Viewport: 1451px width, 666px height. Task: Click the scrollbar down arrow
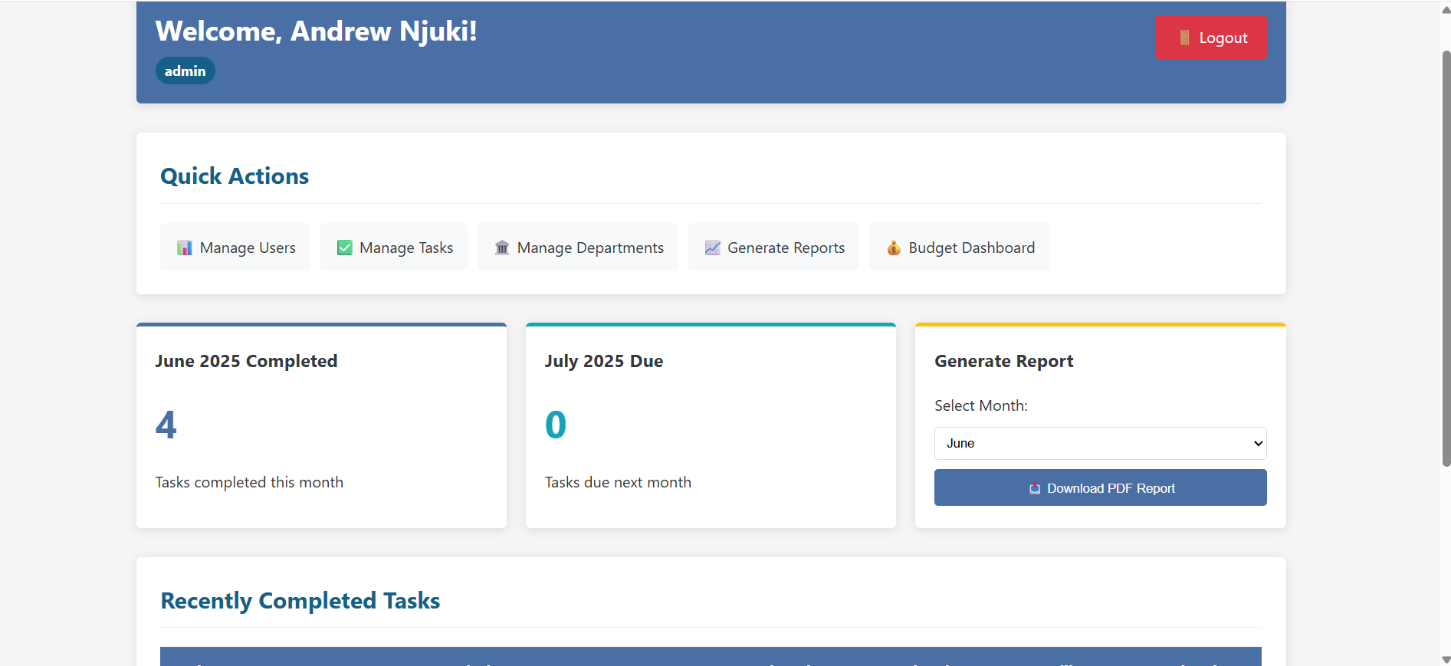point(1446,659)
